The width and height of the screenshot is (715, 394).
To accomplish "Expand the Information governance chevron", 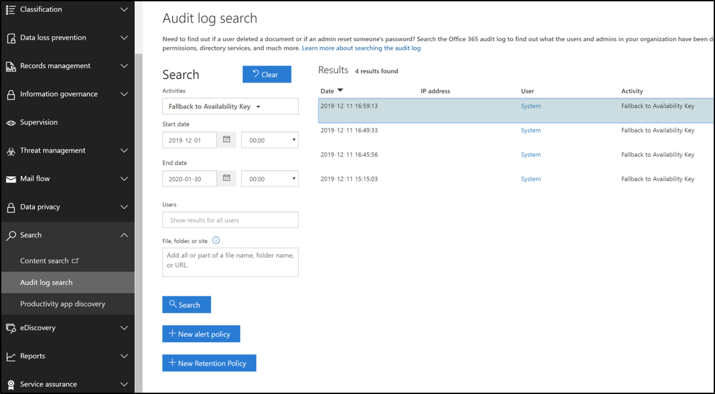I will pos(124,94).
